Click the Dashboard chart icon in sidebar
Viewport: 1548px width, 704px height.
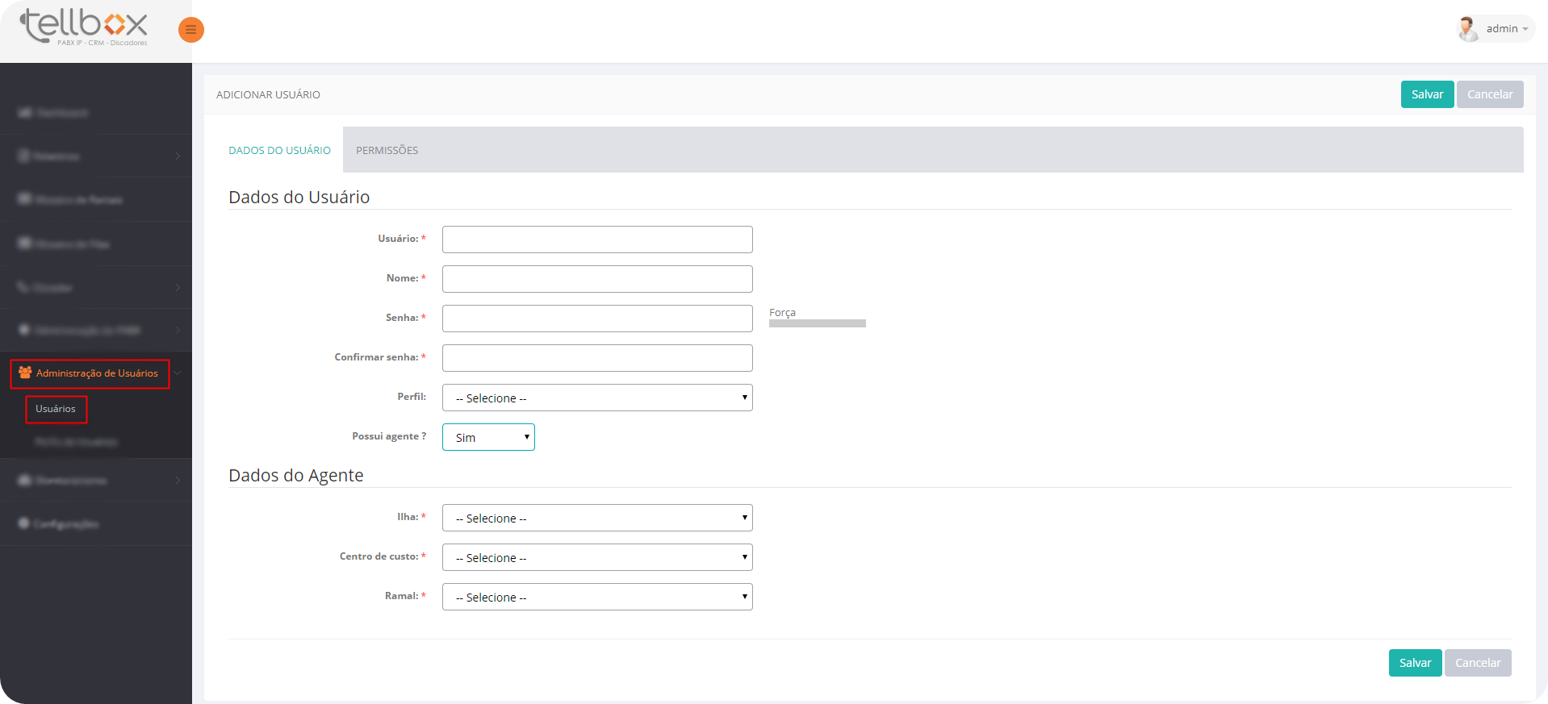[24, 112]
